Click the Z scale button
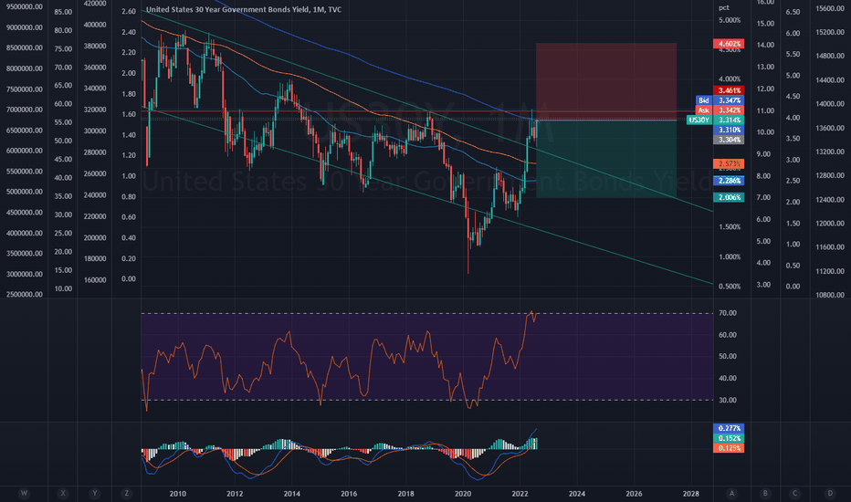Screen dimensions: 851x502 126,493
